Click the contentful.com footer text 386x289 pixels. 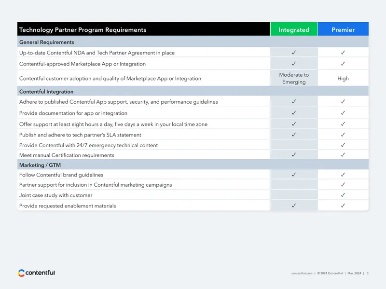(x=302, y=273)
